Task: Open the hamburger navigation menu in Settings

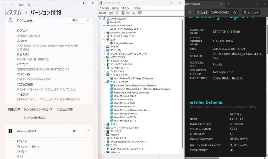Action: point(12,5)
